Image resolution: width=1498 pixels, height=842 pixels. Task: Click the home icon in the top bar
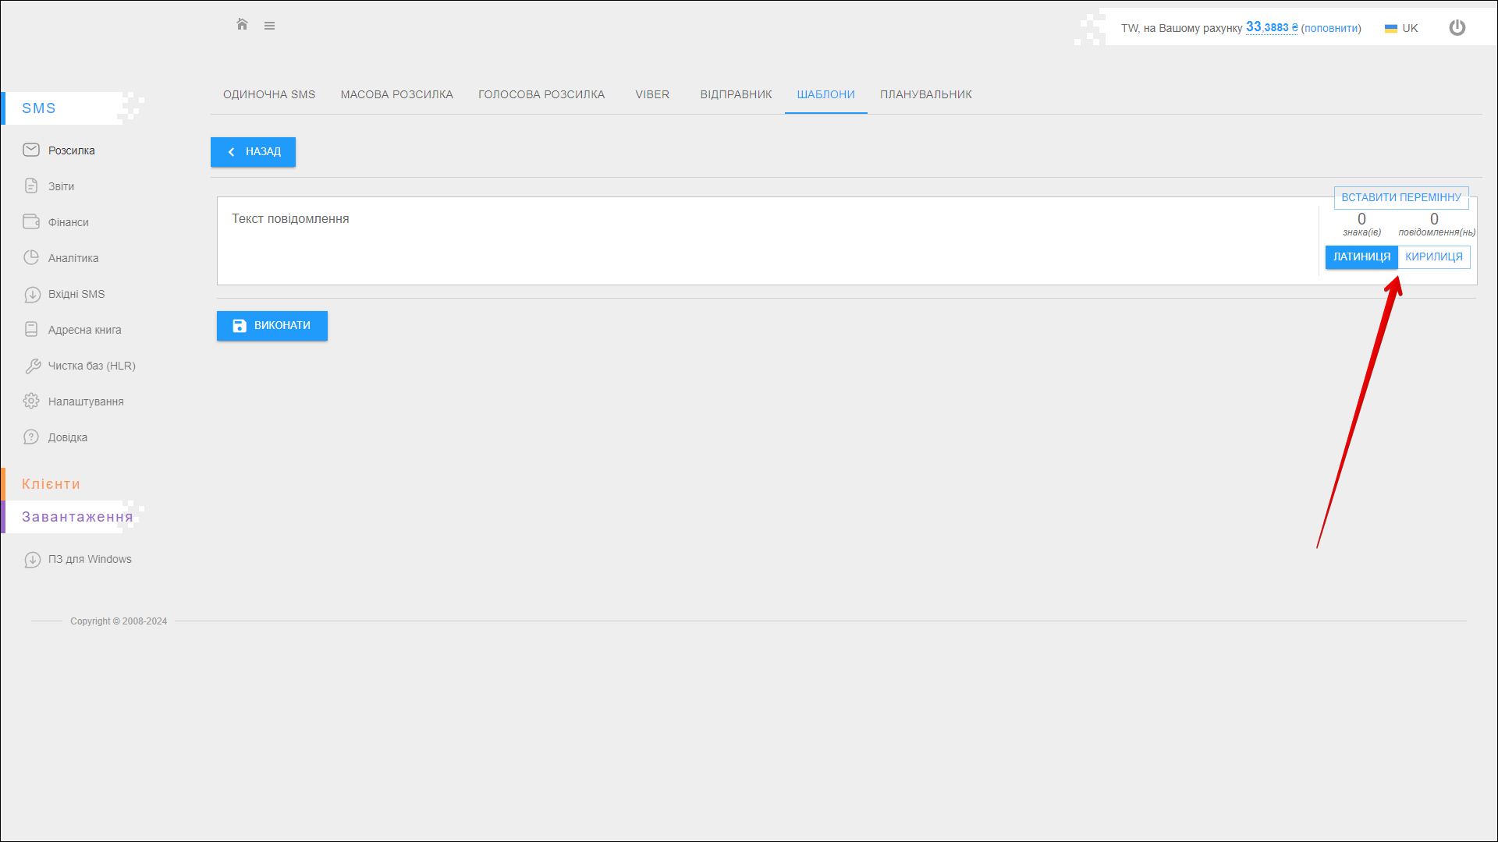pos(242,25)
